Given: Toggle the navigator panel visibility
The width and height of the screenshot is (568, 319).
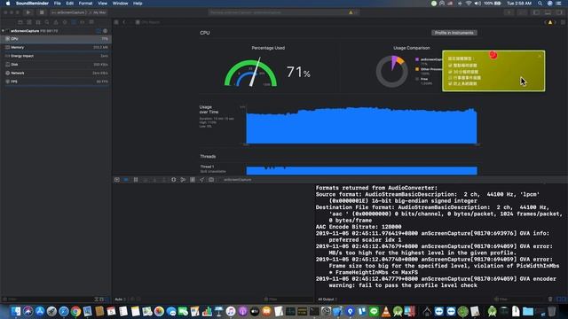Looking at the screenshot, I should tap(536, 12).
